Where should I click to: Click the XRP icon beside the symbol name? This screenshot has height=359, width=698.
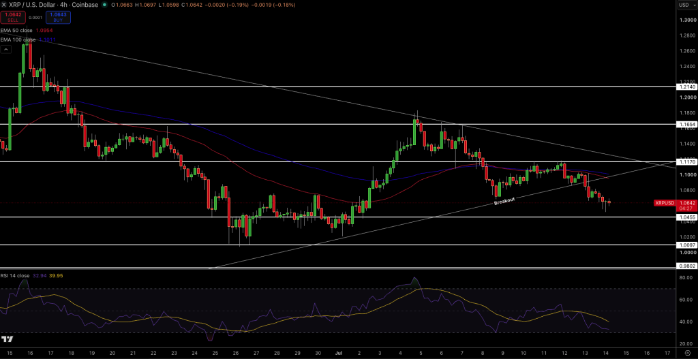pos(4,5)
